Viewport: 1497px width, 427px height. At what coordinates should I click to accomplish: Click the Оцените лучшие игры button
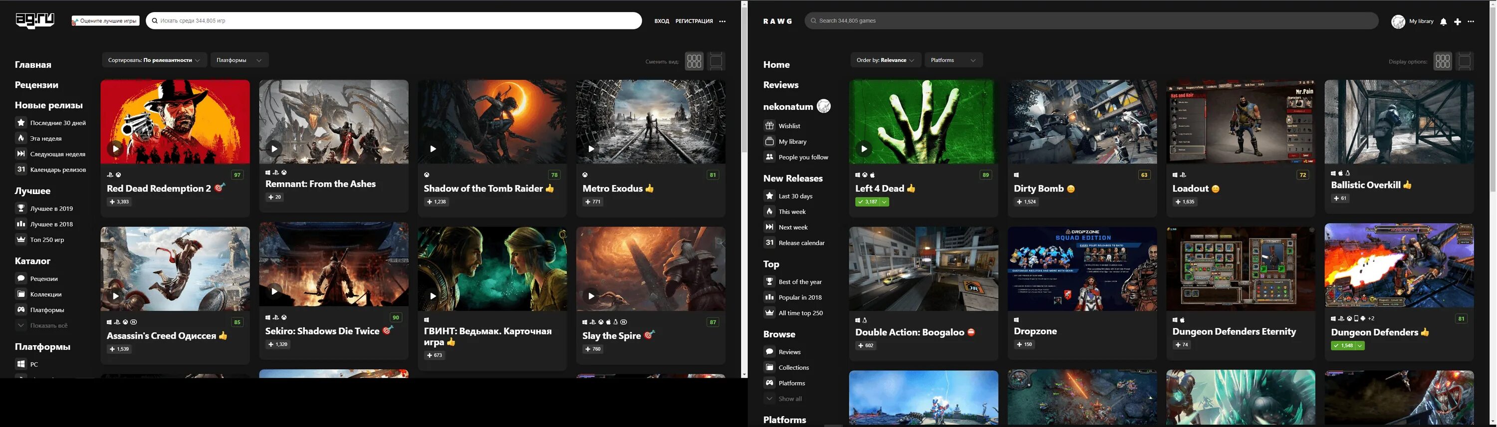[106, 21]
